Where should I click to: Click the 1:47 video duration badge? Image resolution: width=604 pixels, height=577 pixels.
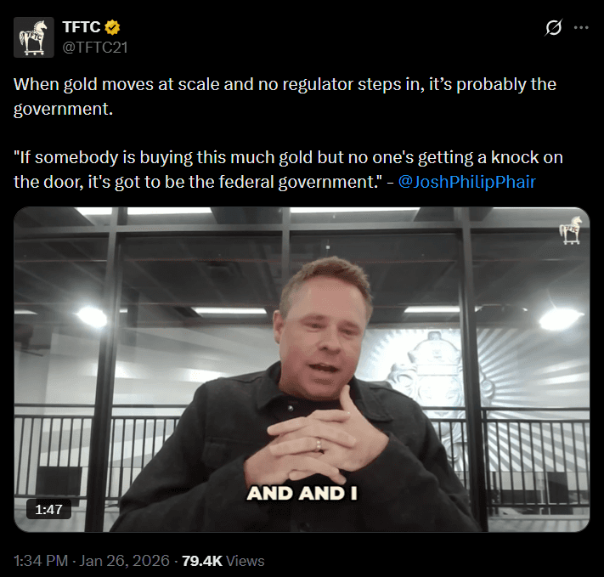pos(48,509)
